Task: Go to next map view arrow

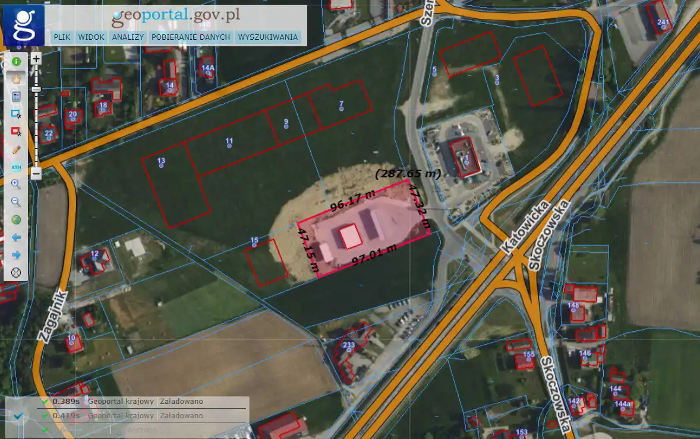Action: pyautogui.click(x=16, y=255)
